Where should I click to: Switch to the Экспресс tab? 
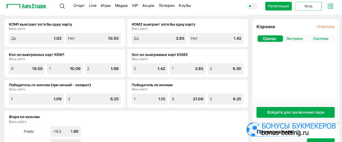[x=295, y=39]
